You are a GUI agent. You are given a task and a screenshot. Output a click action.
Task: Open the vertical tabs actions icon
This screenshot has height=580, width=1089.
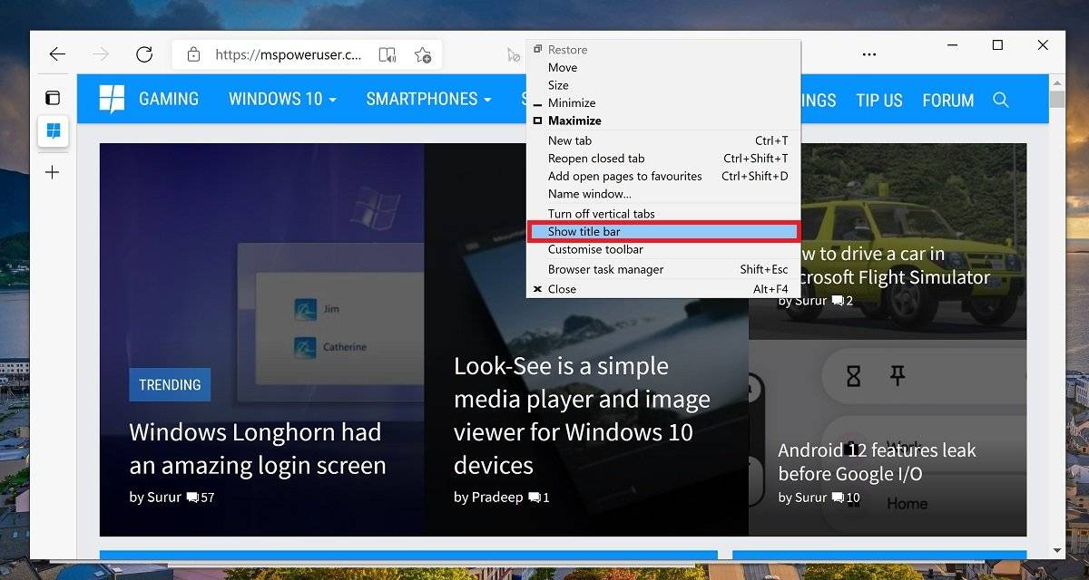click(x=53, y=98)
